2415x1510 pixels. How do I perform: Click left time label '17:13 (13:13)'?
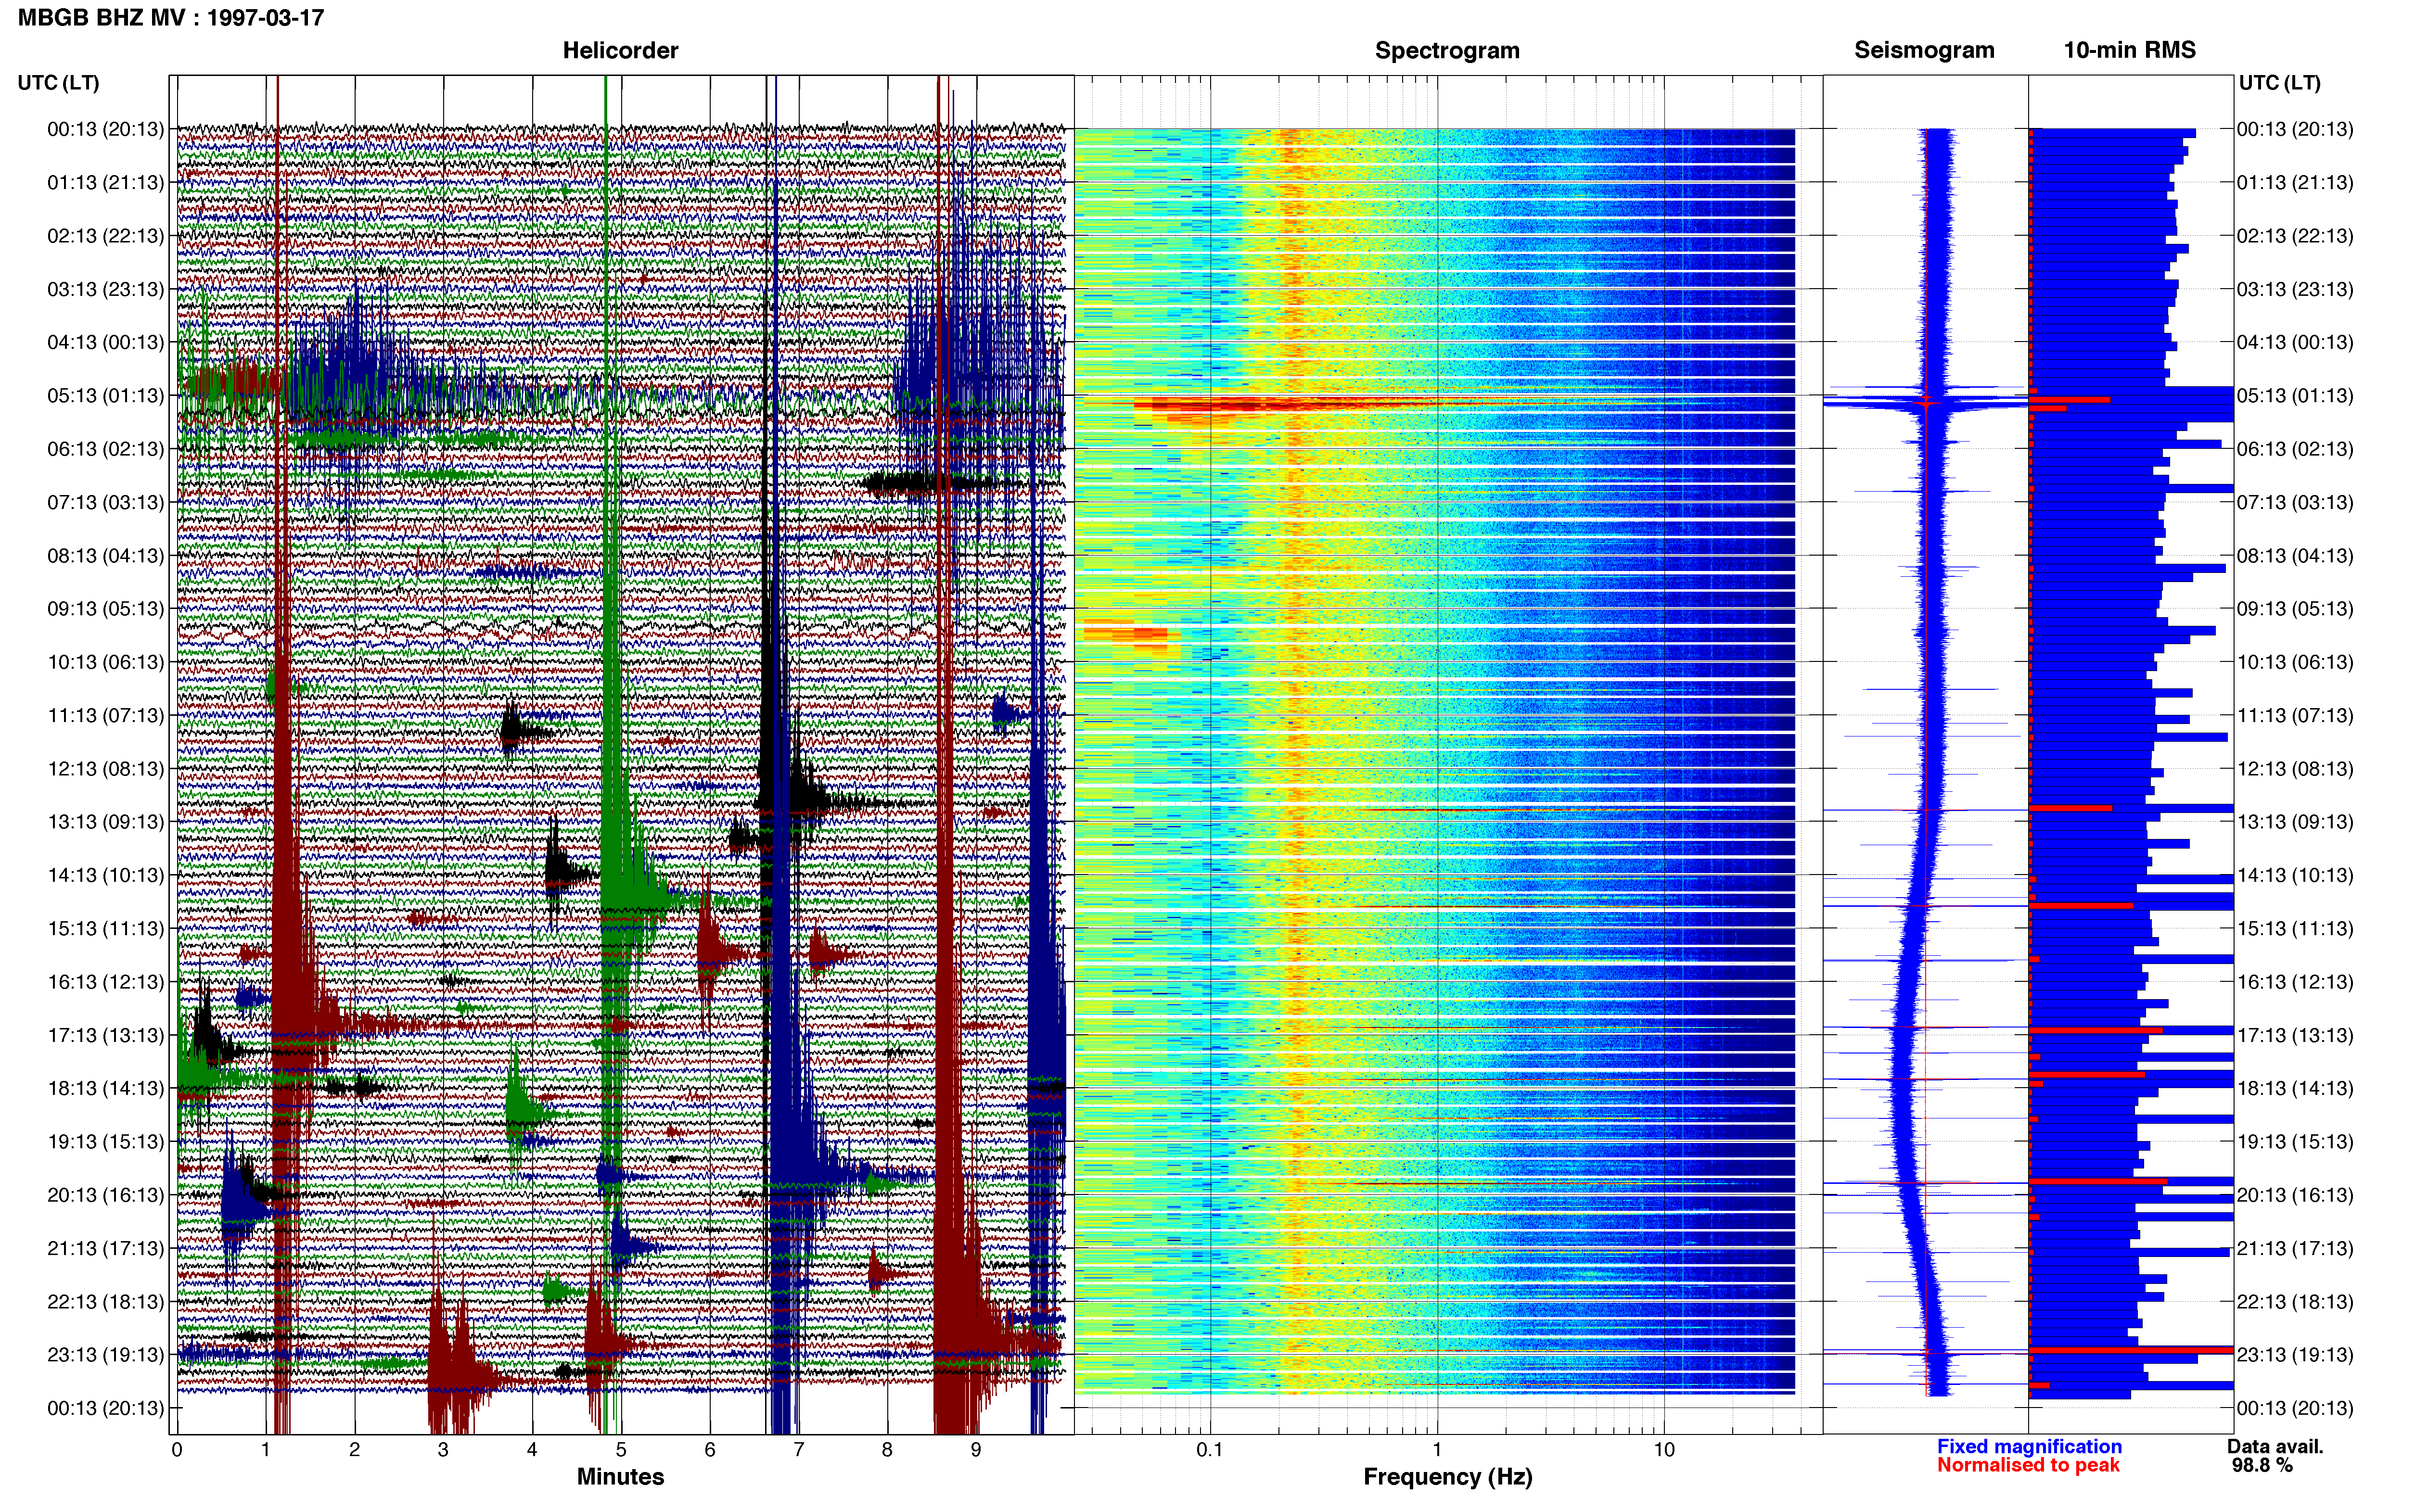pyautogui.click(x=105, y=1035)
